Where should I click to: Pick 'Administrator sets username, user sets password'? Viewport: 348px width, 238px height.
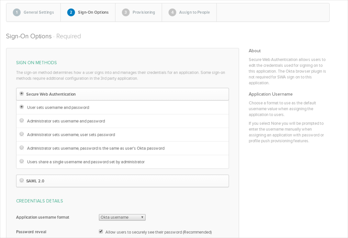22,134
